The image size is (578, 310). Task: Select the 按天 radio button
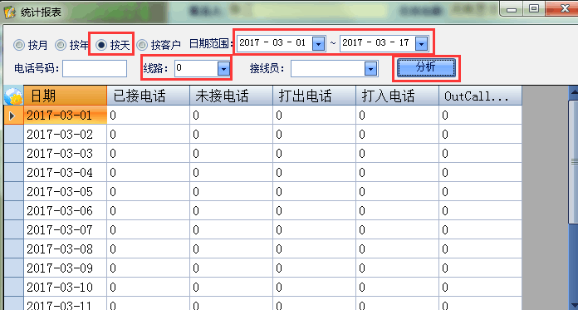[x=101, y=46]
